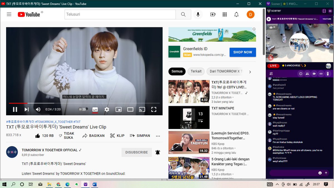Like the video showing 120 RB
This screenshot has width=334, height=188.
click(44, 136)
